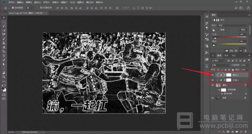Select the Move tool in the toolbox
The height and width of the screenshot is (134, 252).
4,17
